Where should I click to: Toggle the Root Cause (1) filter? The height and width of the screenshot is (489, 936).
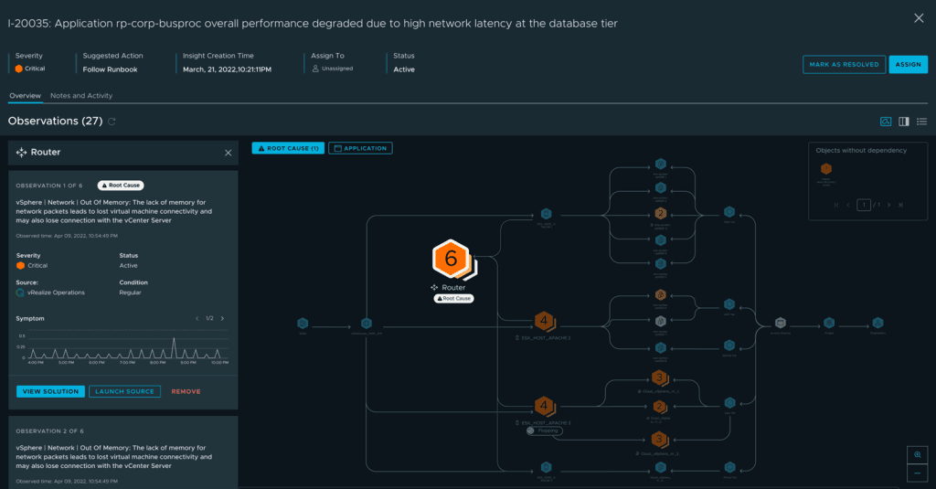click(x=288, y=148)
